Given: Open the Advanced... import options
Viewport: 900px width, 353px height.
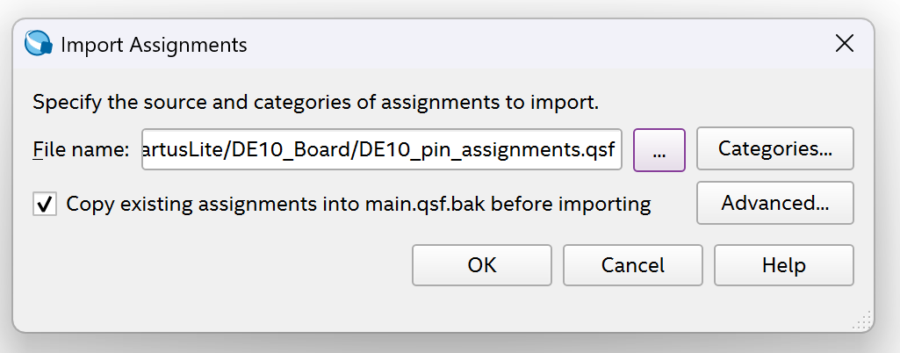Looking at the screenshot, I should click(x=774, y=203).
